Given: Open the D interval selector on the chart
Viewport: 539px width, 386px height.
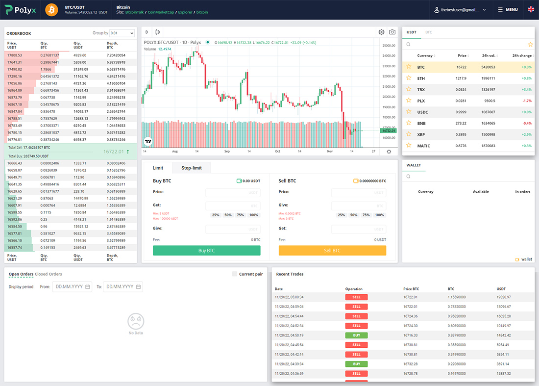Looking at the screenshot, I should (x=146, y=31).
